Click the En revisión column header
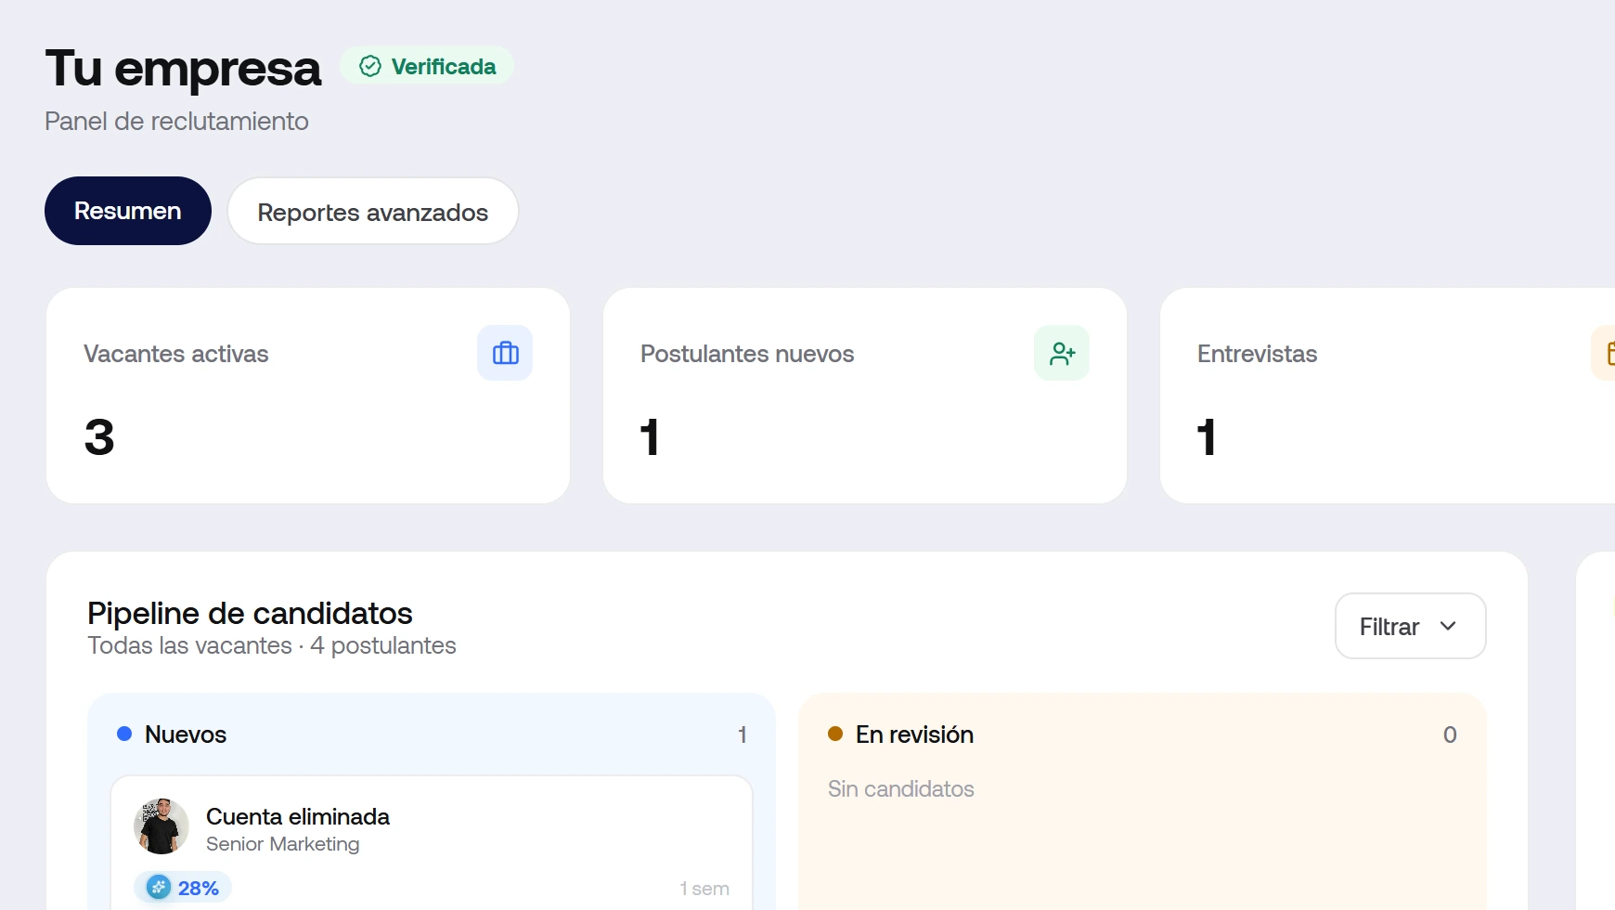 1143,734
